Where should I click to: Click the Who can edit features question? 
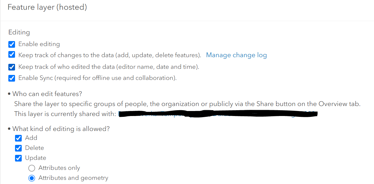tap(47, 94)
